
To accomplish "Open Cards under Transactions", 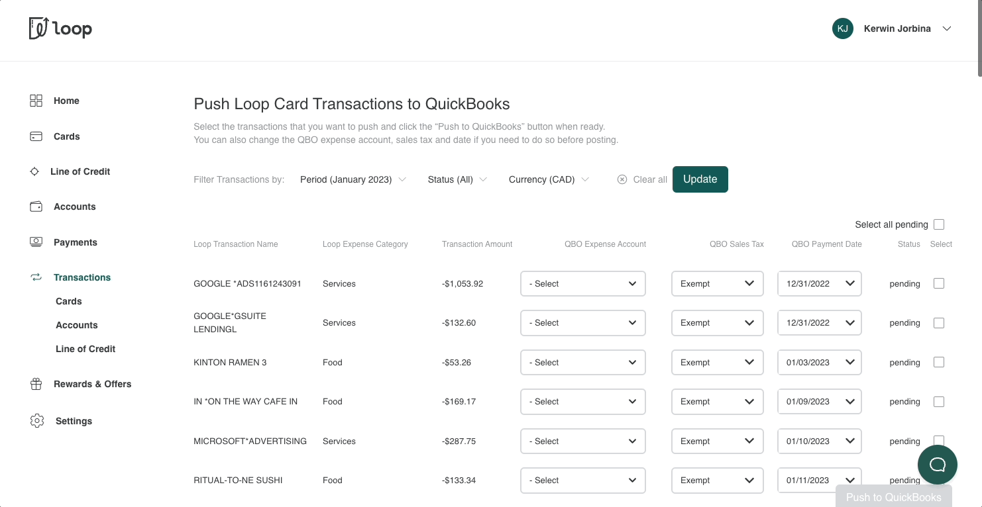I will click(x=69, y=301).
